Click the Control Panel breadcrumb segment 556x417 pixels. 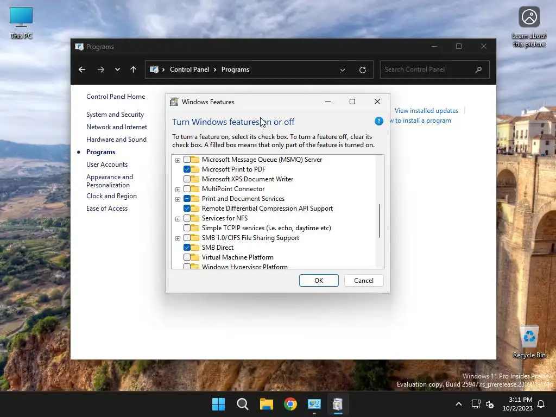pyautogui.click(x=189, y=69)
